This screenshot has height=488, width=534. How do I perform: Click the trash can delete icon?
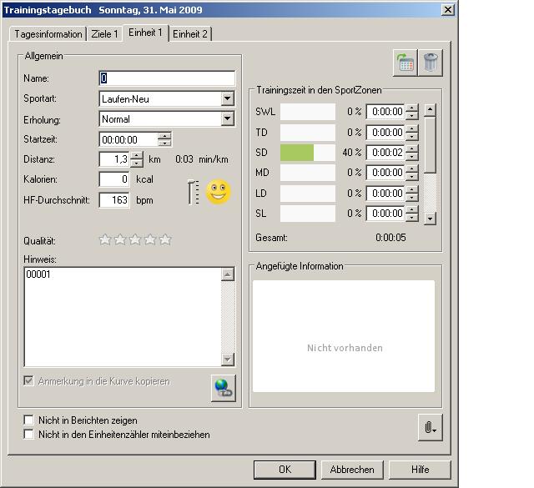[x=431, y=63]
